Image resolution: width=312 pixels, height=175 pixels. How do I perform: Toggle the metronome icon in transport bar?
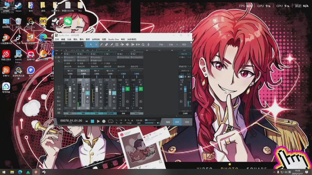132,121
